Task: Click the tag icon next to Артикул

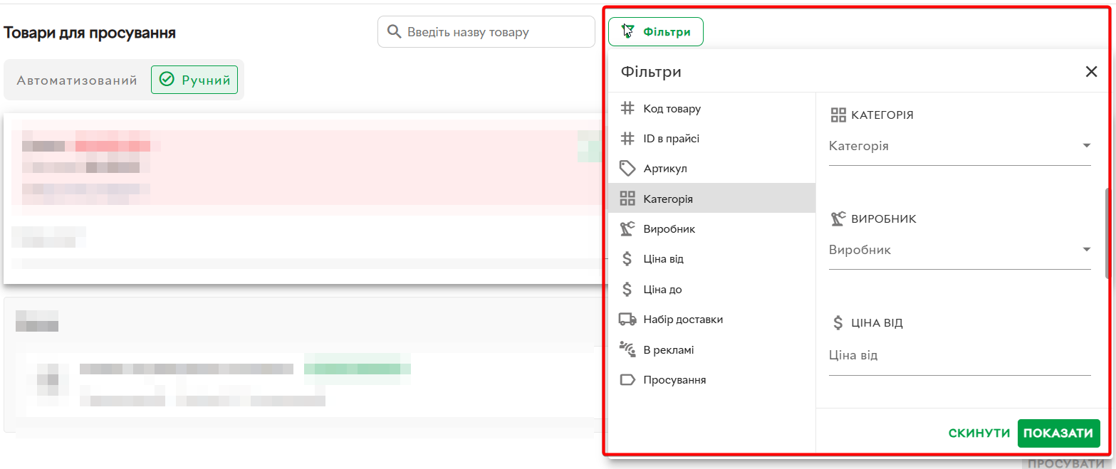Action: point(627,169)
